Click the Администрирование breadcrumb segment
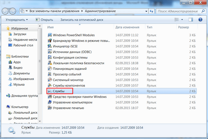 [100, 11]
